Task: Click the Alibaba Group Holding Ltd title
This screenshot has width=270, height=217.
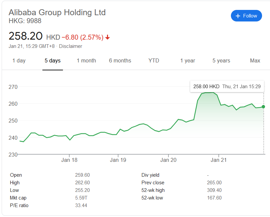Action: pos(57,12)
